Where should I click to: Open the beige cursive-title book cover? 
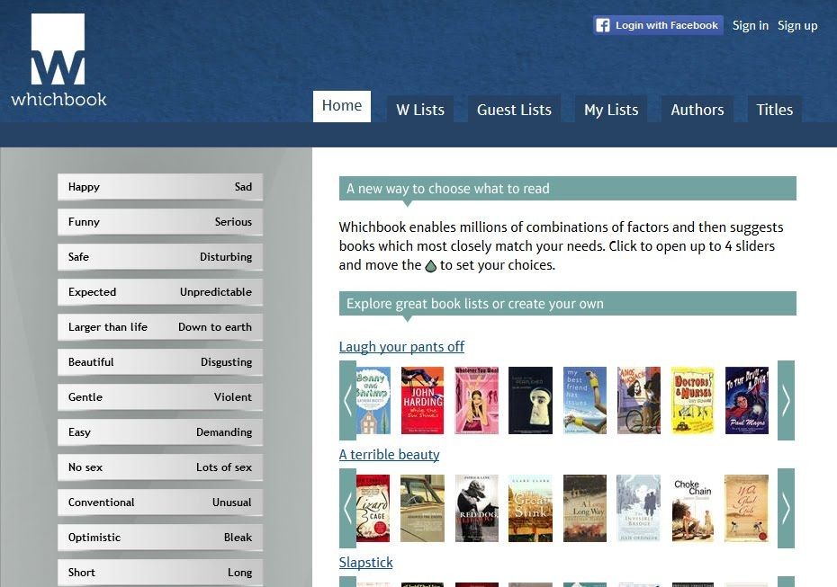[x=747, y=508]
